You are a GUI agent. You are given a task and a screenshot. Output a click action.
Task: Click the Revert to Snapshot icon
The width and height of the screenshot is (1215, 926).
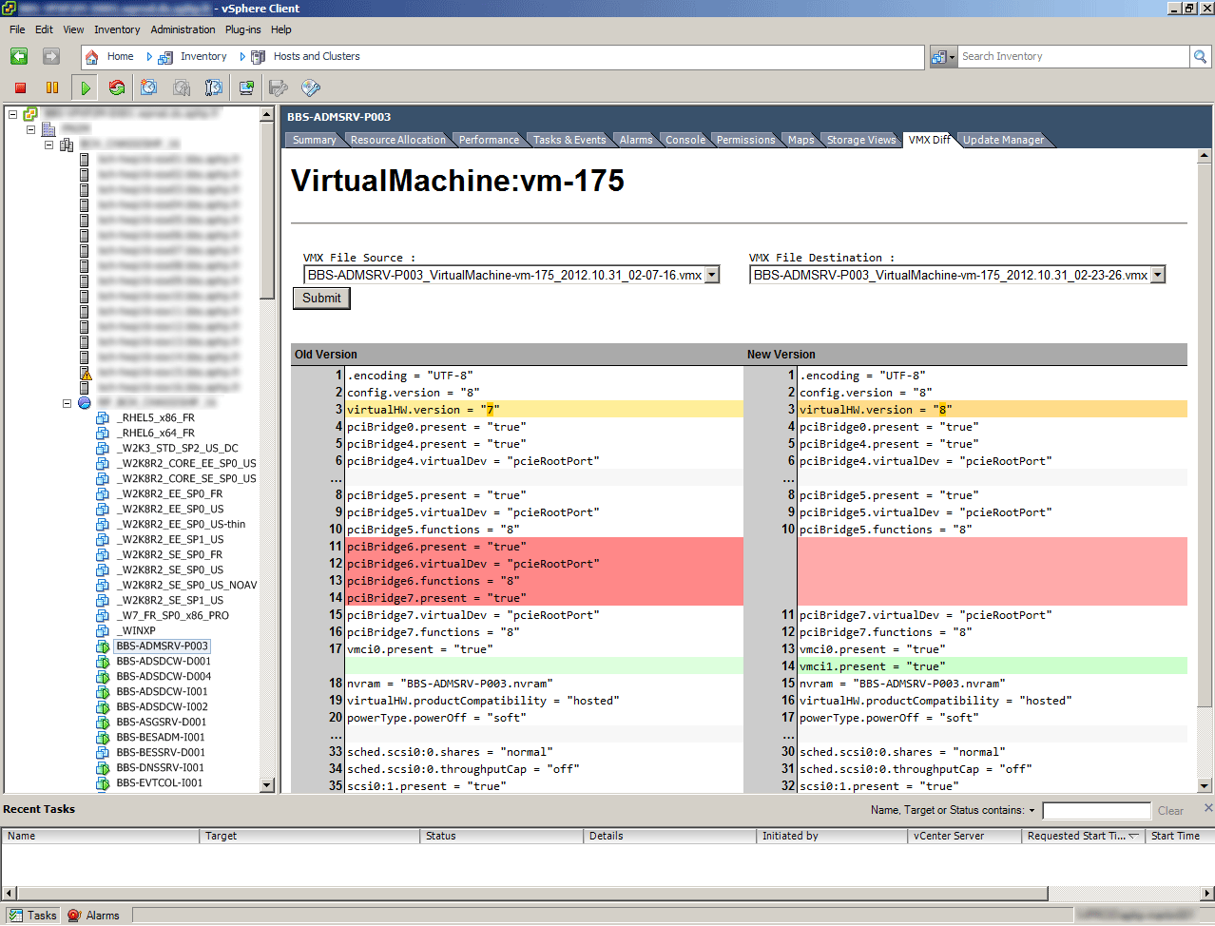[182, 88]
